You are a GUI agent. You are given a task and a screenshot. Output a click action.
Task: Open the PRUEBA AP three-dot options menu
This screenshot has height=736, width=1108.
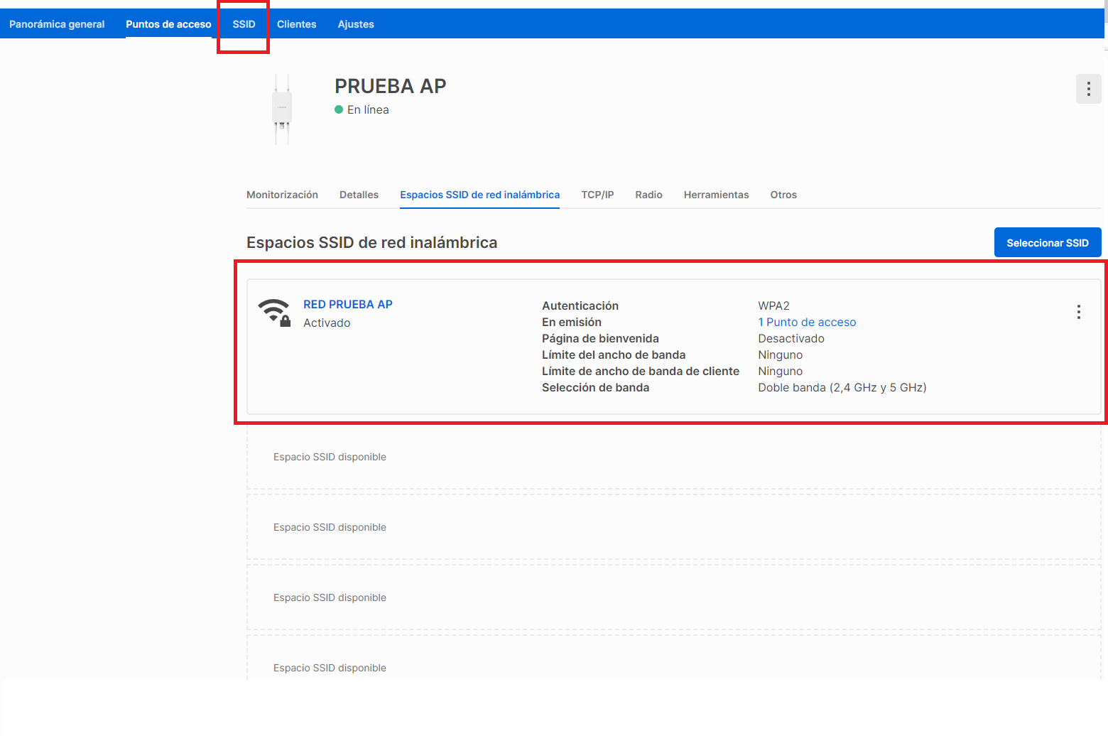click(1088, 90)
